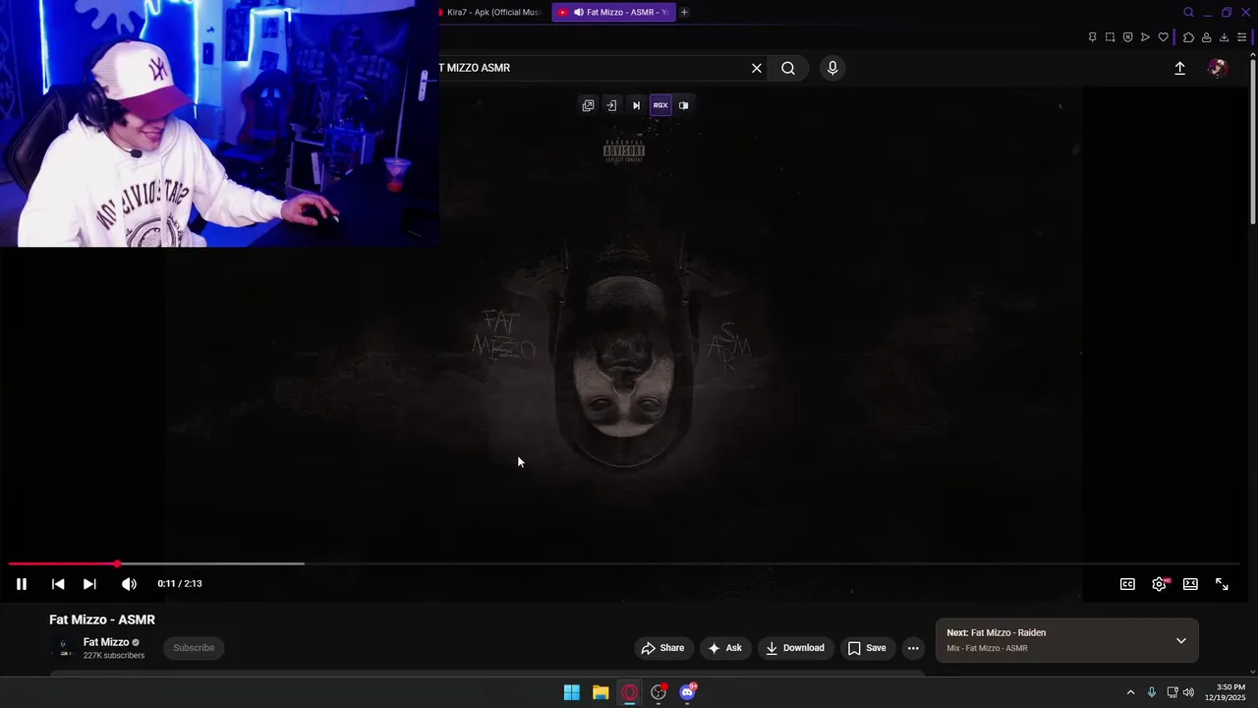This screenshot has width=1258, height=708.
Task: Mute the video volume
Action: (129, 584)
